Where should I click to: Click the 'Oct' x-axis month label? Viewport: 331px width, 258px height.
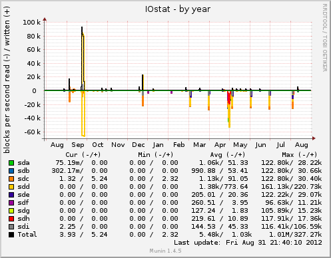(98, 145)
